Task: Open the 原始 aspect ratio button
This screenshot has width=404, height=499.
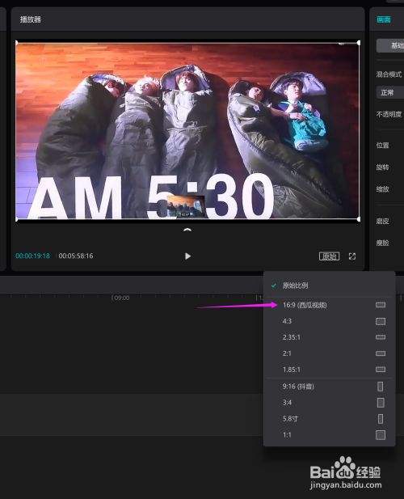Action: click(329, 256)
